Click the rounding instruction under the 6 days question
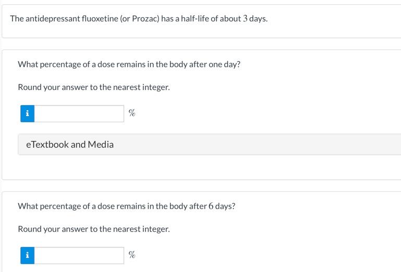The height and width of the screenshot is (272, 401). pos(94,229)
